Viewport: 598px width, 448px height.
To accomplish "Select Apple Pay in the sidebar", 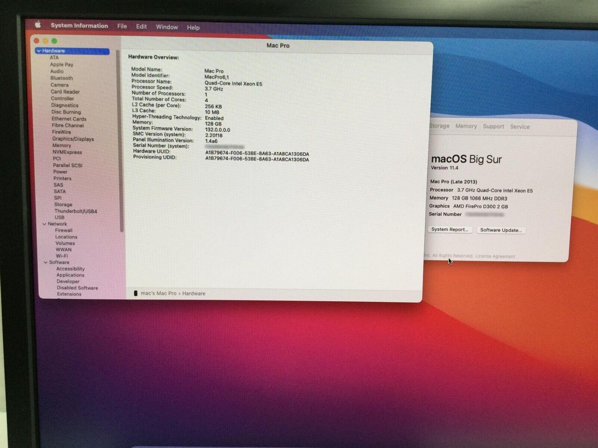I will pos(62,64).
